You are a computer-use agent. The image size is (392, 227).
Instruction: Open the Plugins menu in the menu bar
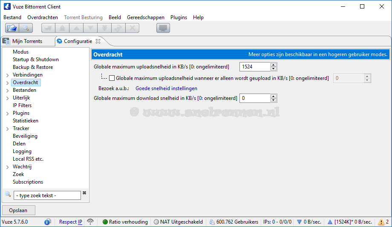coord(179,17)
